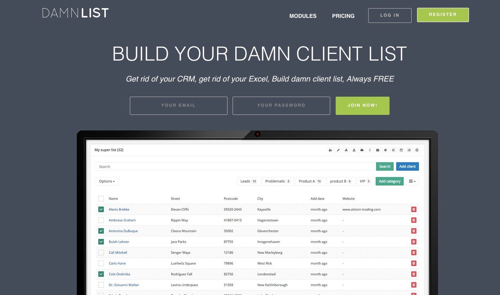Uncheck the Alanis Brekke checkbox
The height and width of the screenshot is (295, 500).
101,209
